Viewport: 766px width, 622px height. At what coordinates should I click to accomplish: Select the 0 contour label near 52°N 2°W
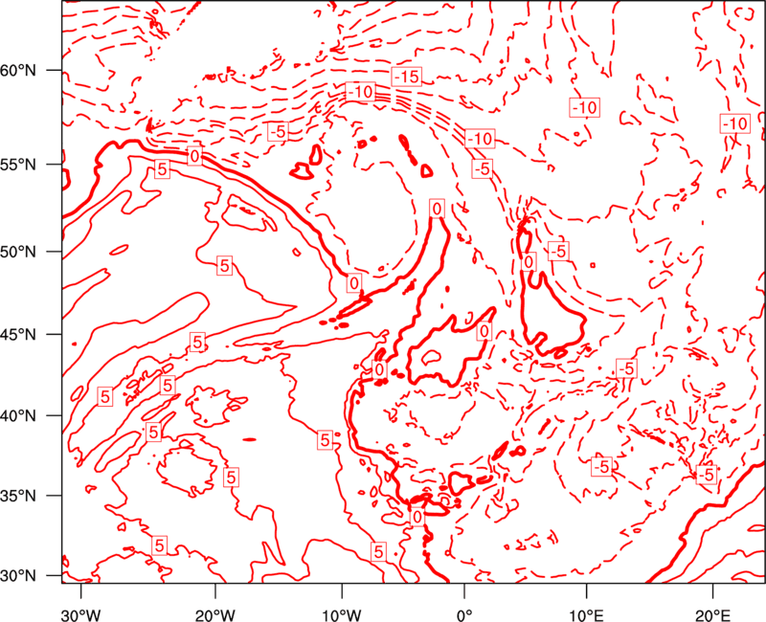tap(437, 209)
